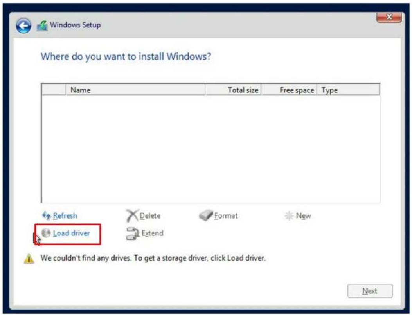This screenshot has width=412, height=315.
Task: Sort by the Name column header
Action: (x=135, y=90)
